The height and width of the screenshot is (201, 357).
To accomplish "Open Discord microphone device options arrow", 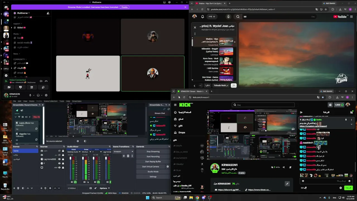I will pos(34,95).
